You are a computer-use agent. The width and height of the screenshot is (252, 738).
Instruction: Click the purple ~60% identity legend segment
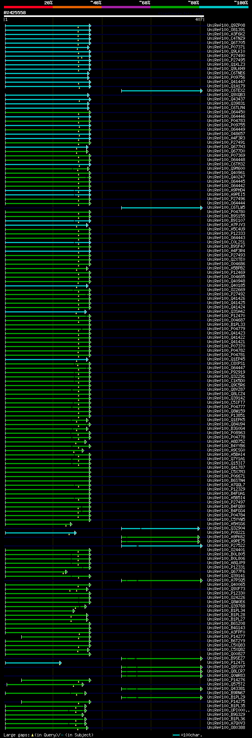(x=126, y=7)
